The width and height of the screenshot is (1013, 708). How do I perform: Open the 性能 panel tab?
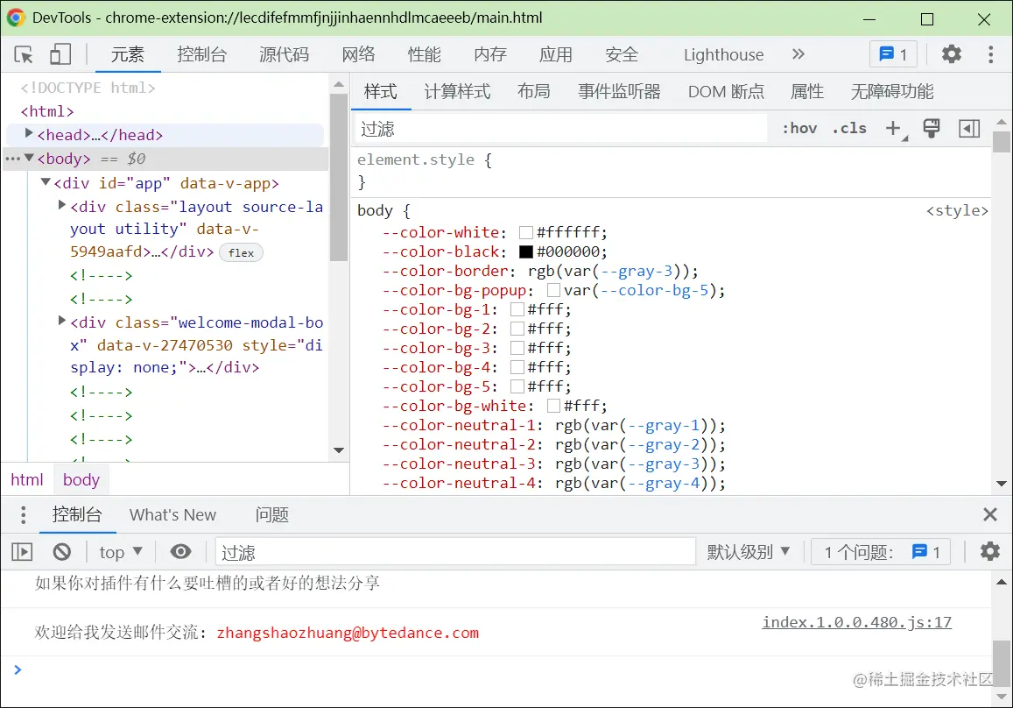click(425, 54)
